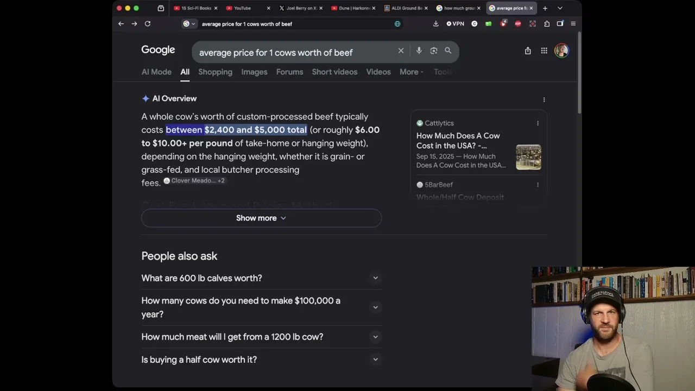
Task: Click the 'AI Overview' heading label
Action: (174, 98)
